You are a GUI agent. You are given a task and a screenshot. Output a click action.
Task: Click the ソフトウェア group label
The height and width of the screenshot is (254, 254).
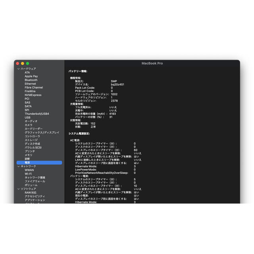tap(28, 189)
